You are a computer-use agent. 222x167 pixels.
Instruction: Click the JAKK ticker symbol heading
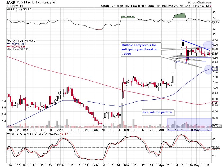11,2
